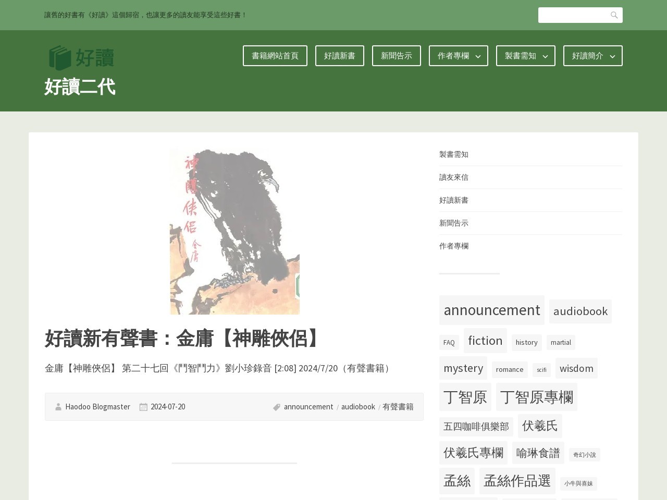Select the 丁智原專欄 tag
Screen dimensions: 667x500
click(x=536, y=397)
